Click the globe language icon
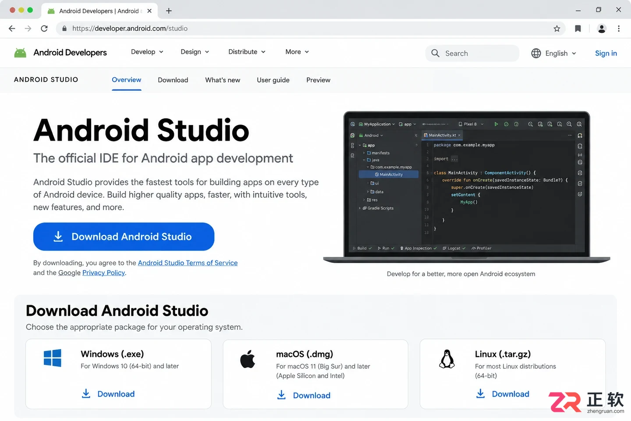 [x=536, y=53]
